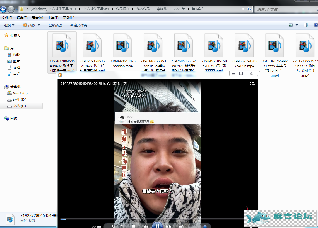The width and height of the screenshot is (318, 228).
Task: Open the address bar history dropdown
Action: coord(243,9)
